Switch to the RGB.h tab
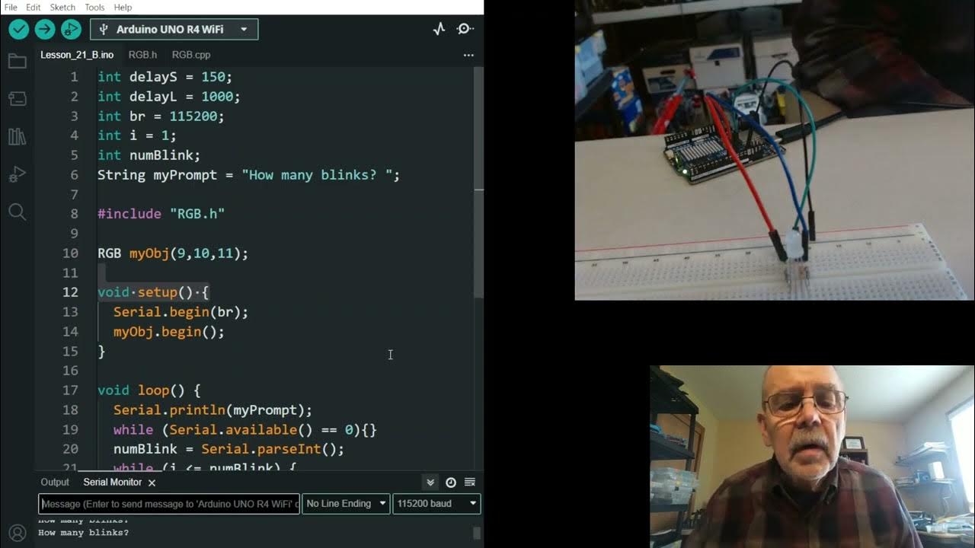975x548 pixels. pyautogui.click(x=142, y=55)
